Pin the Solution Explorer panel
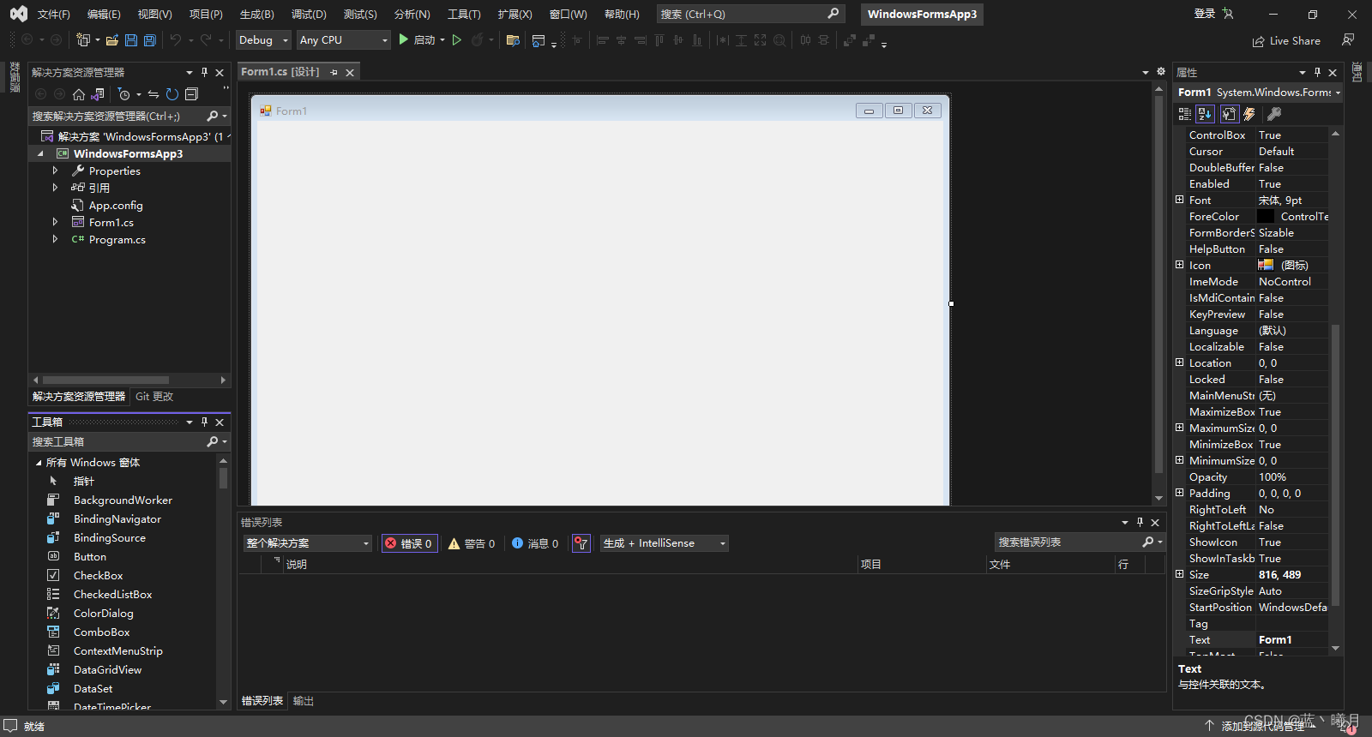Image resolution: width=1372 pixels, height=737 pixels. (x=204, y=73)
